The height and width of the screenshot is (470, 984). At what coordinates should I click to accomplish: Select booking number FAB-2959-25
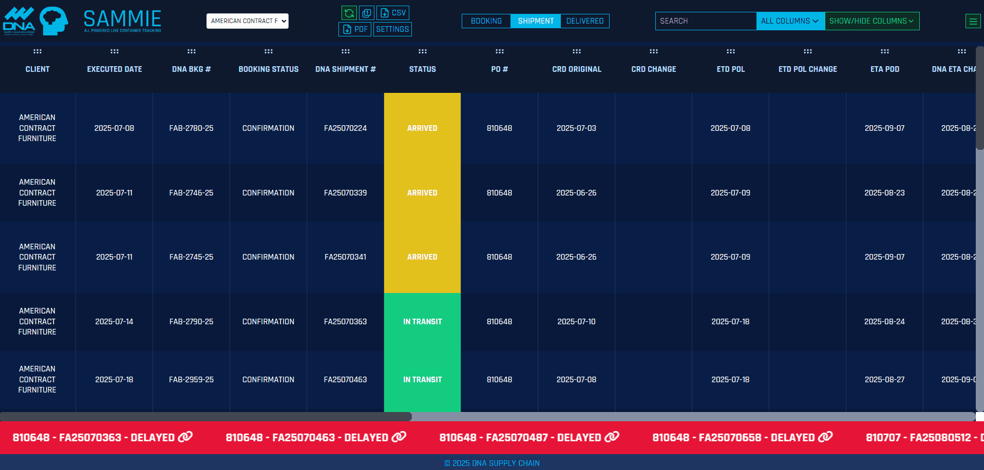click(192, 380)
